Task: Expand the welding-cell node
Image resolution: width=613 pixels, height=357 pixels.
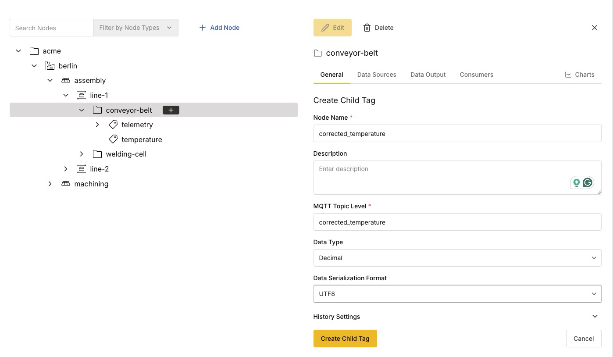Action: pos(82,154)
